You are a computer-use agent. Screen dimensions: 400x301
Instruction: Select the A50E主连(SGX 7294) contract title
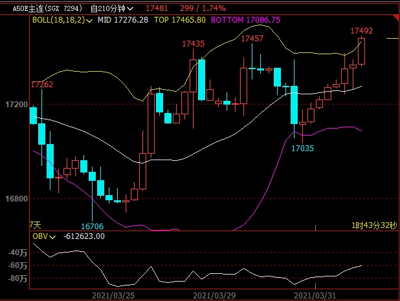[48, 8]
